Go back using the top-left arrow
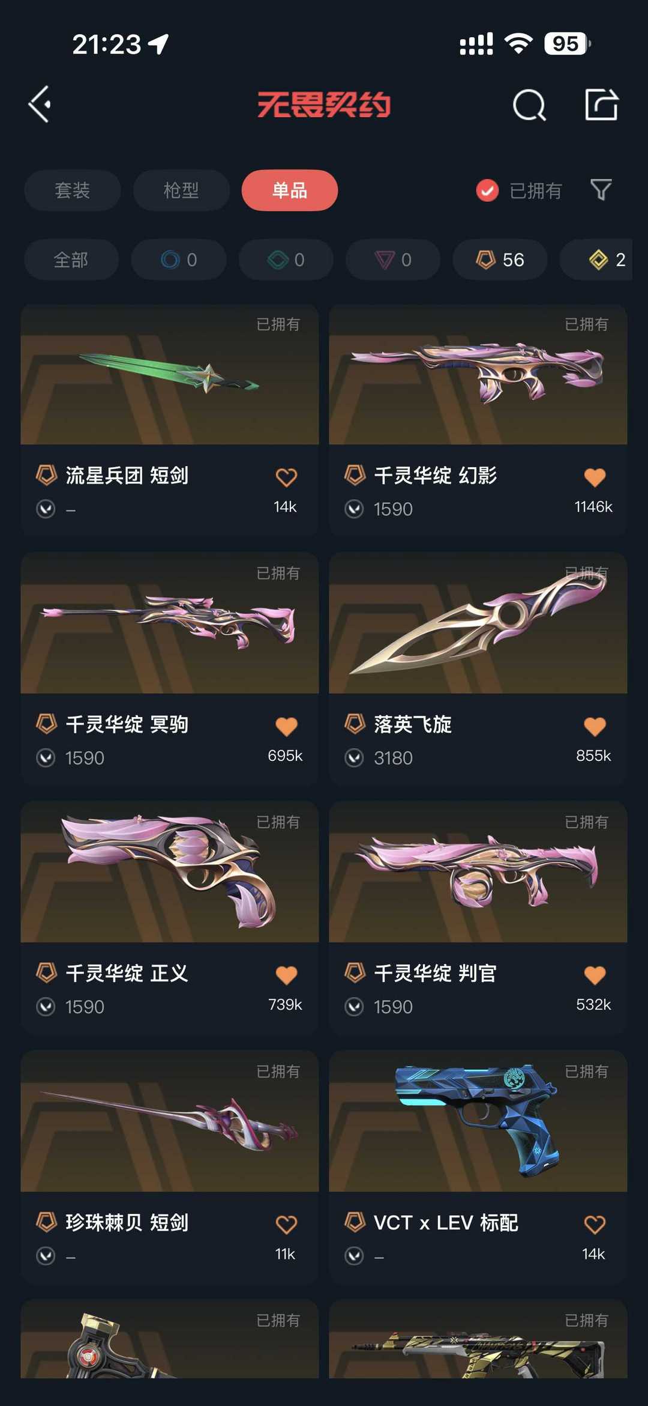Viewport: 648px width, 1406px height. 40,105
